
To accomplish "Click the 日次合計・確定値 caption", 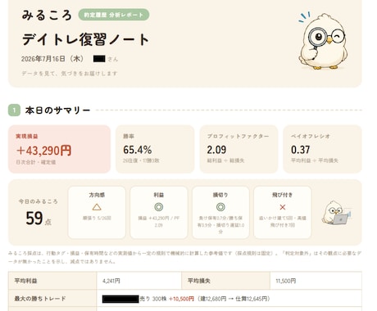I will (x=36, y=162).
